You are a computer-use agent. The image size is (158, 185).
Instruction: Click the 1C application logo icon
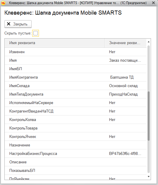click(3, 3)
